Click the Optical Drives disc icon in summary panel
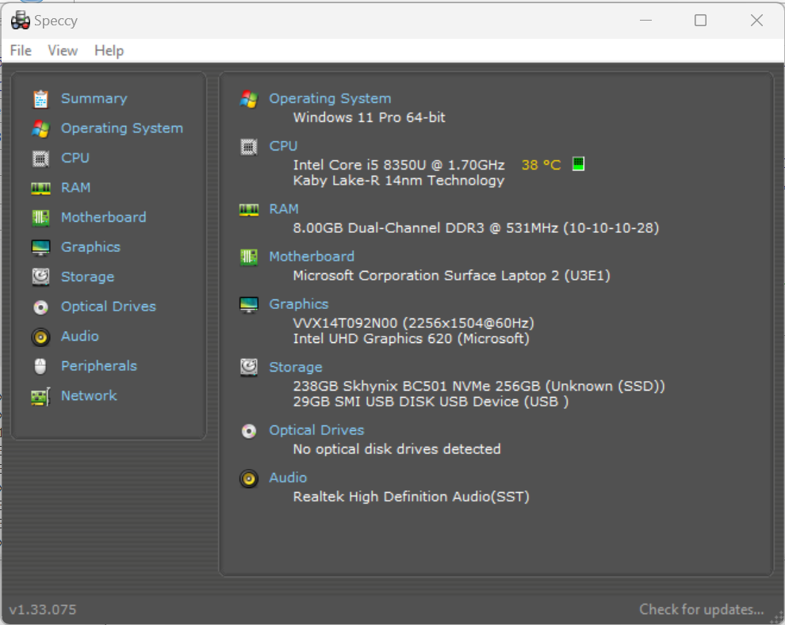Viewport: 785px width, 625px height. click(x=249, y=430)
